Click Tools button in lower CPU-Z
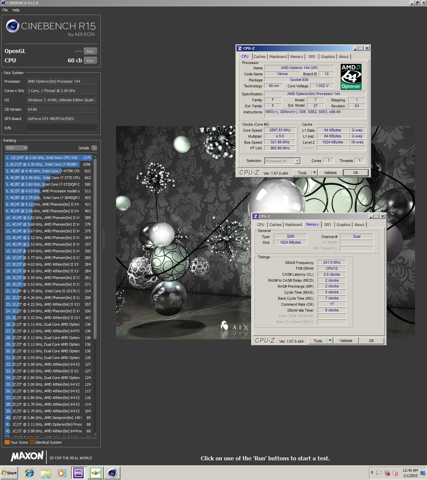Image resolution: width=427 pixels, height=480 pixels. pos(318,341)
